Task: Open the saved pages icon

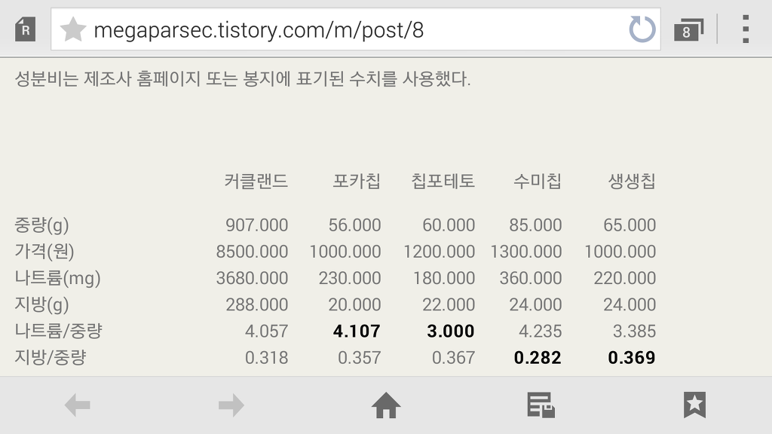Action: tap(541, 405)
